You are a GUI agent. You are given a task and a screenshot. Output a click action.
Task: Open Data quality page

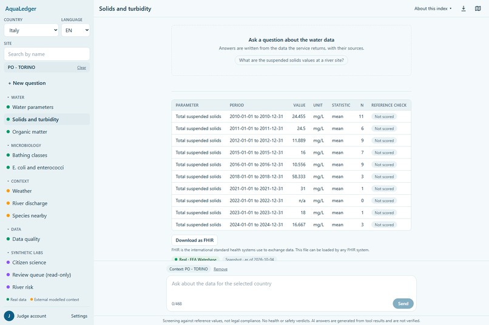[47, 239]
